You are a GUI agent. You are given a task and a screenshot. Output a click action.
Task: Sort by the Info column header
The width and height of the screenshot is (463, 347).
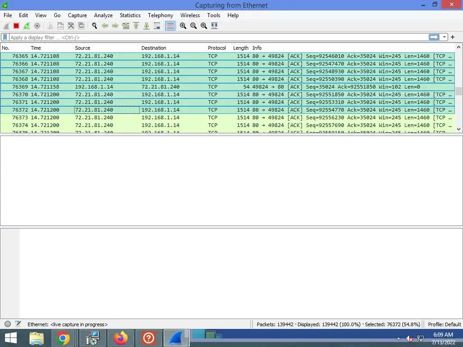coord(353,48)
